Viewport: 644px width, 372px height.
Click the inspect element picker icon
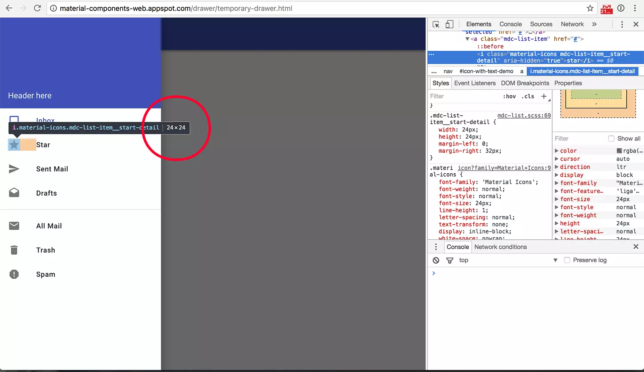(x=436, y=25)
